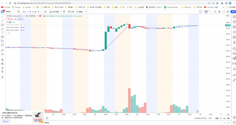Open the help center question icon
The height and width of the screenshot is (125, 236).
point(234,123)
